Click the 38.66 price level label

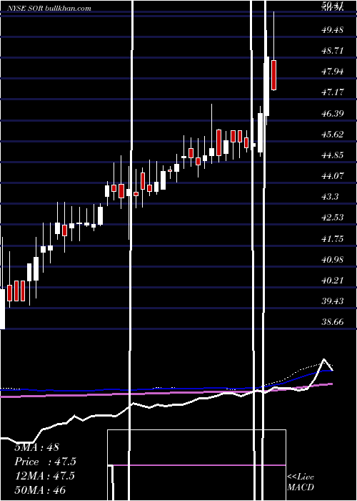[x=333, y=322]
